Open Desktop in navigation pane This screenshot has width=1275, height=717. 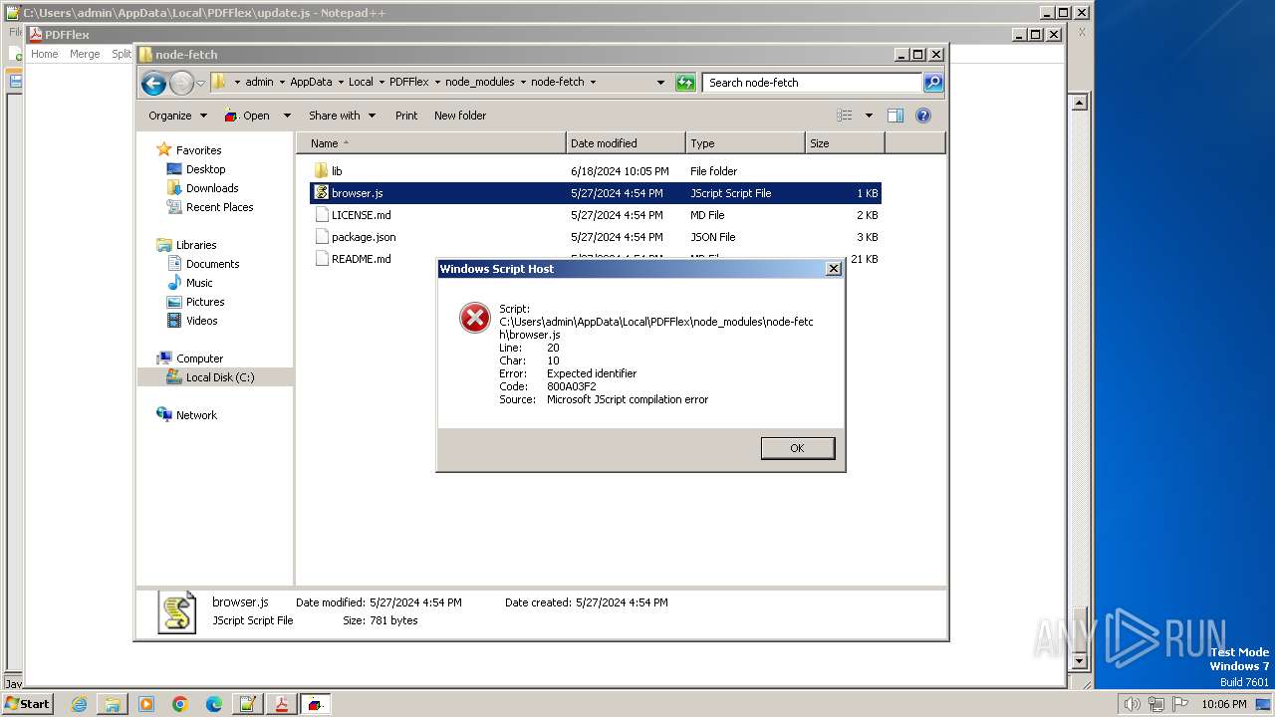[x=205, y=169]
